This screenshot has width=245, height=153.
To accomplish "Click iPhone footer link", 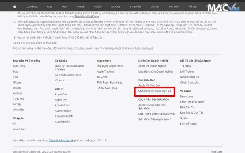I will [x=17, y=82].
